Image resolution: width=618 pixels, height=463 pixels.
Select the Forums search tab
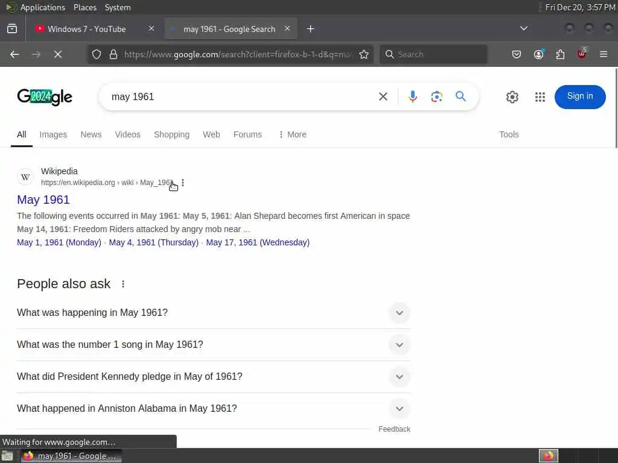[247, 134]
